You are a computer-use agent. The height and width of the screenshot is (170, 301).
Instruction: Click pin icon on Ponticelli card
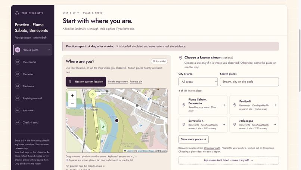pos(235,105)
